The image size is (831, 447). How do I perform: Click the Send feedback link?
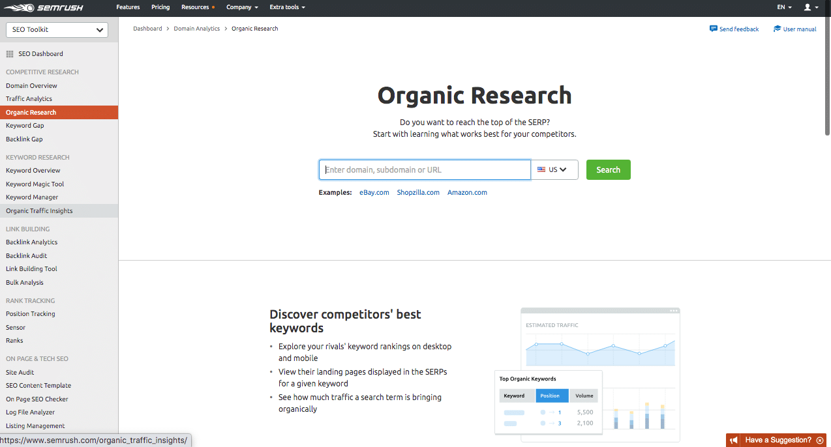coord(739,29)
